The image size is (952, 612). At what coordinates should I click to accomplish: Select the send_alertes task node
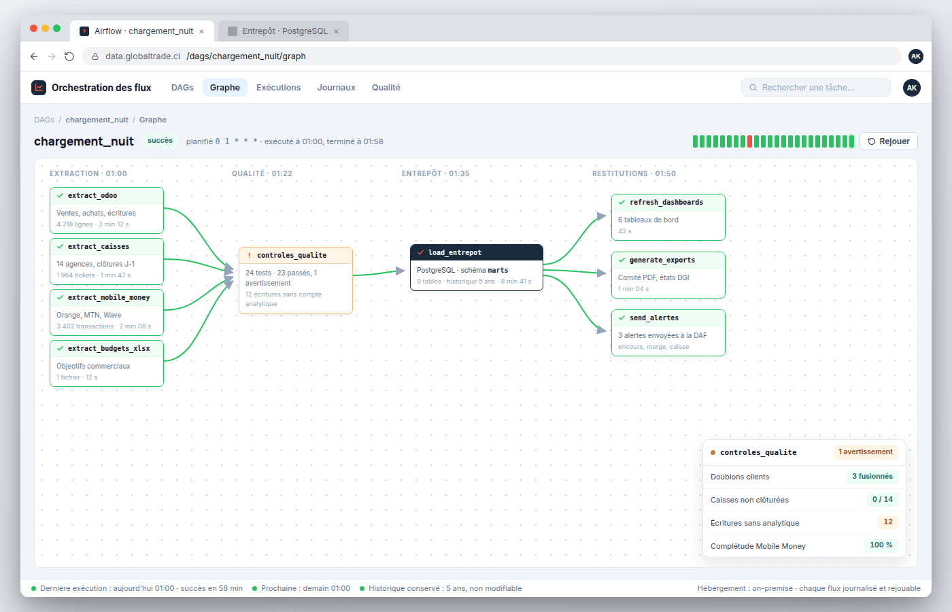[x=668, y=333]
